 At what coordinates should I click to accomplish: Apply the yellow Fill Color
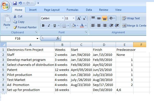coord(73,26)
